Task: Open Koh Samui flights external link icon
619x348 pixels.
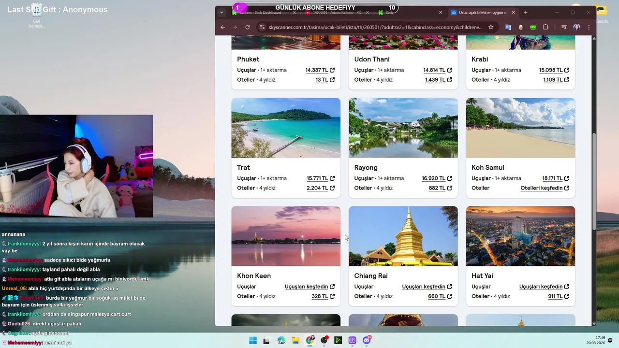Action: coord(567,178)
